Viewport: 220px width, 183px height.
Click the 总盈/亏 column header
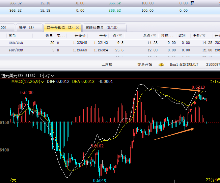[x=149, y=35]
